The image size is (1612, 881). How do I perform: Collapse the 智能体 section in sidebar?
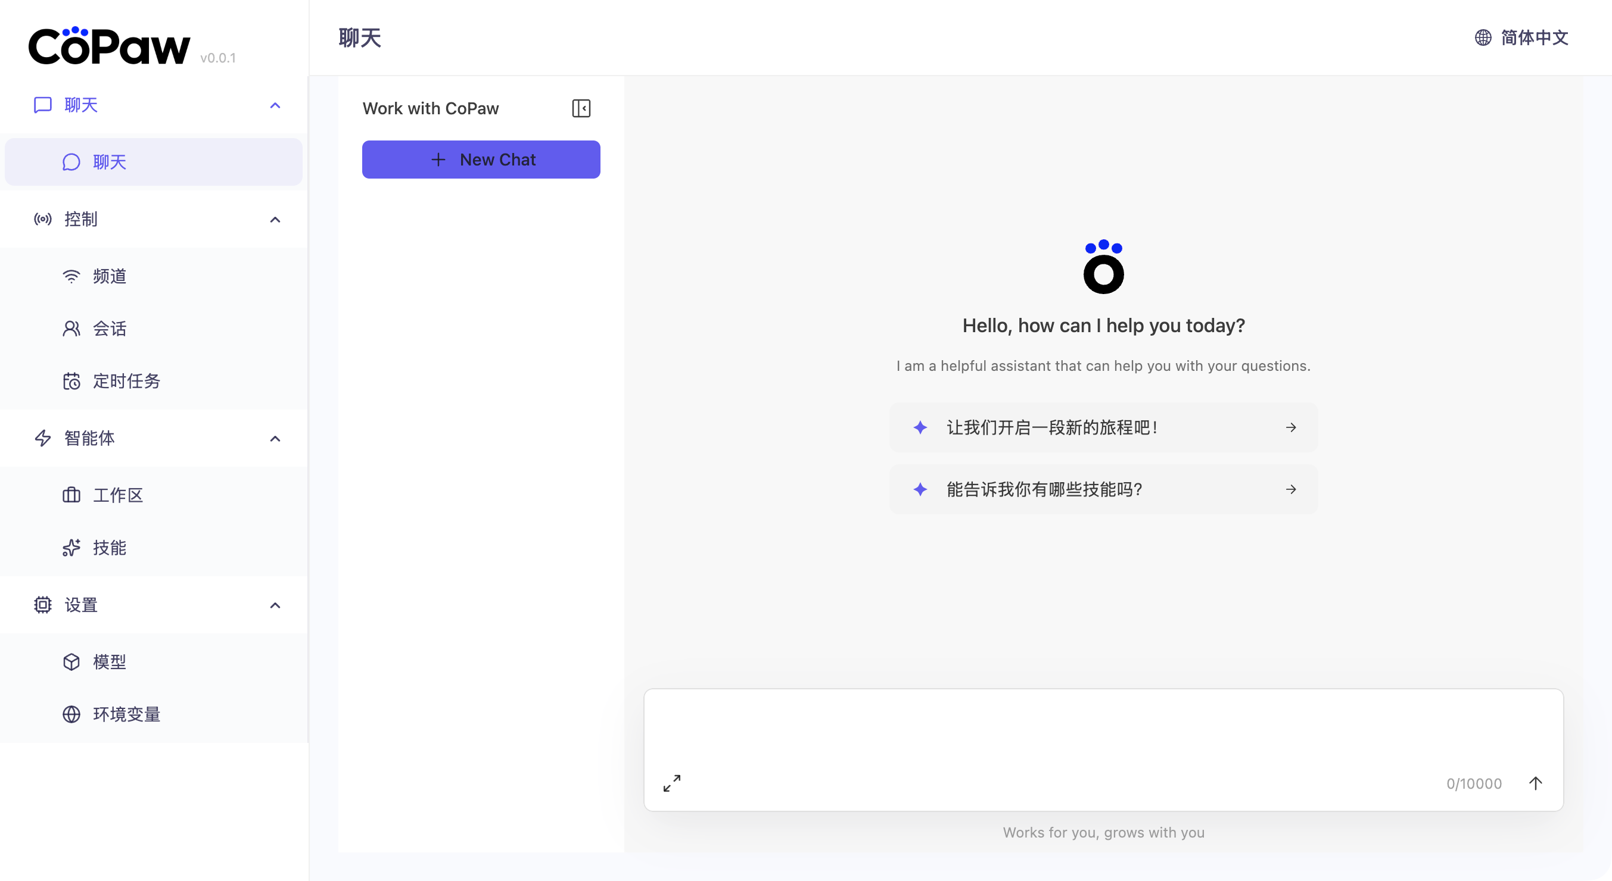click(275, 438)
